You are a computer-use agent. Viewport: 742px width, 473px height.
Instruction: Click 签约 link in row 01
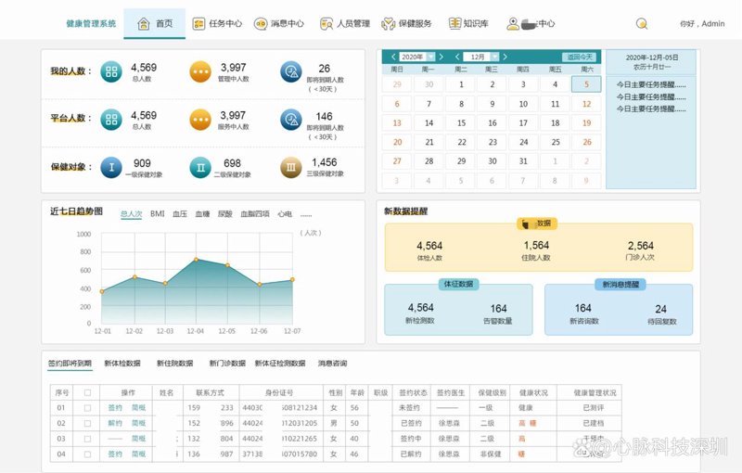point(115,408)
